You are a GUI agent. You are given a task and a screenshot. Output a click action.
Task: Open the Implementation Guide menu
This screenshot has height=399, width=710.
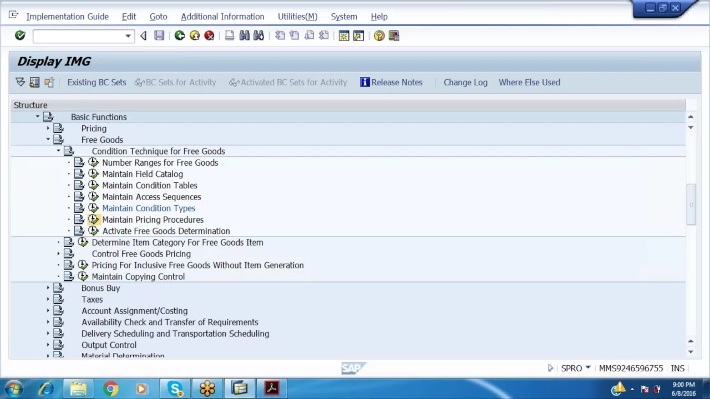click(67, 17)
